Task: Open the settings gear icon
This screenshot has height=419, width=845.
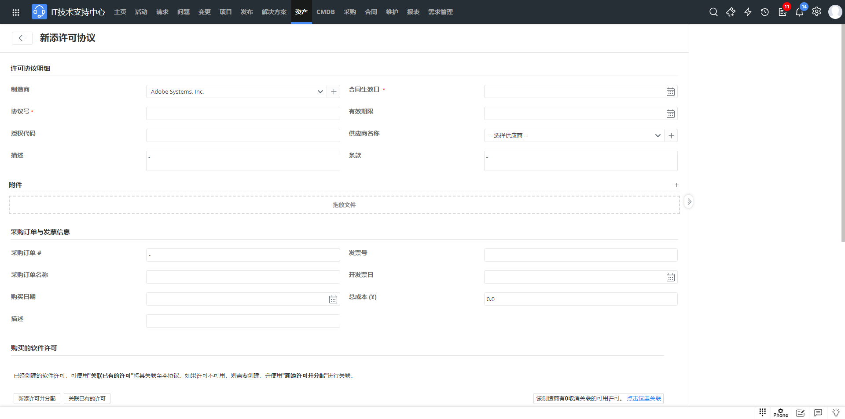Action: [x=817, y=12]
